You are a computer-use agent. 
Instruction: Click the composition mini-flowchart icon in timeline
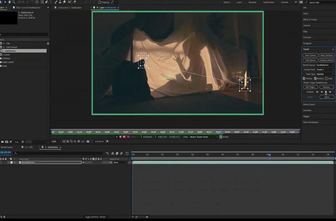tap(107, 153)
